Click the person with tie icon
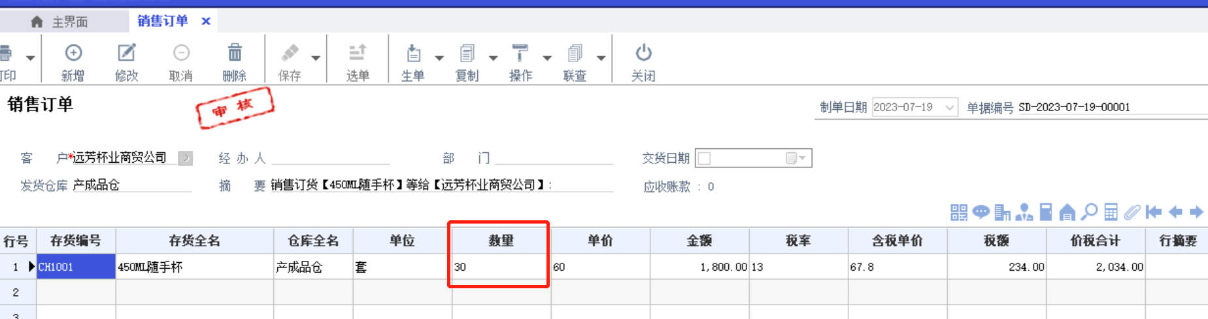Viewport: 1208px width, 319px height. point(1024,212)
